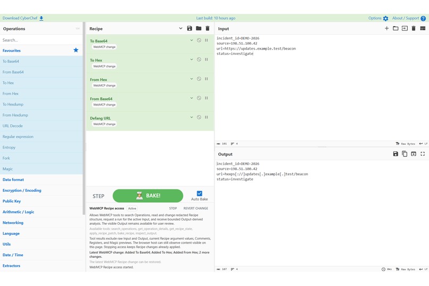
Task: Open the Date / Time category
Action: point(41,255)
